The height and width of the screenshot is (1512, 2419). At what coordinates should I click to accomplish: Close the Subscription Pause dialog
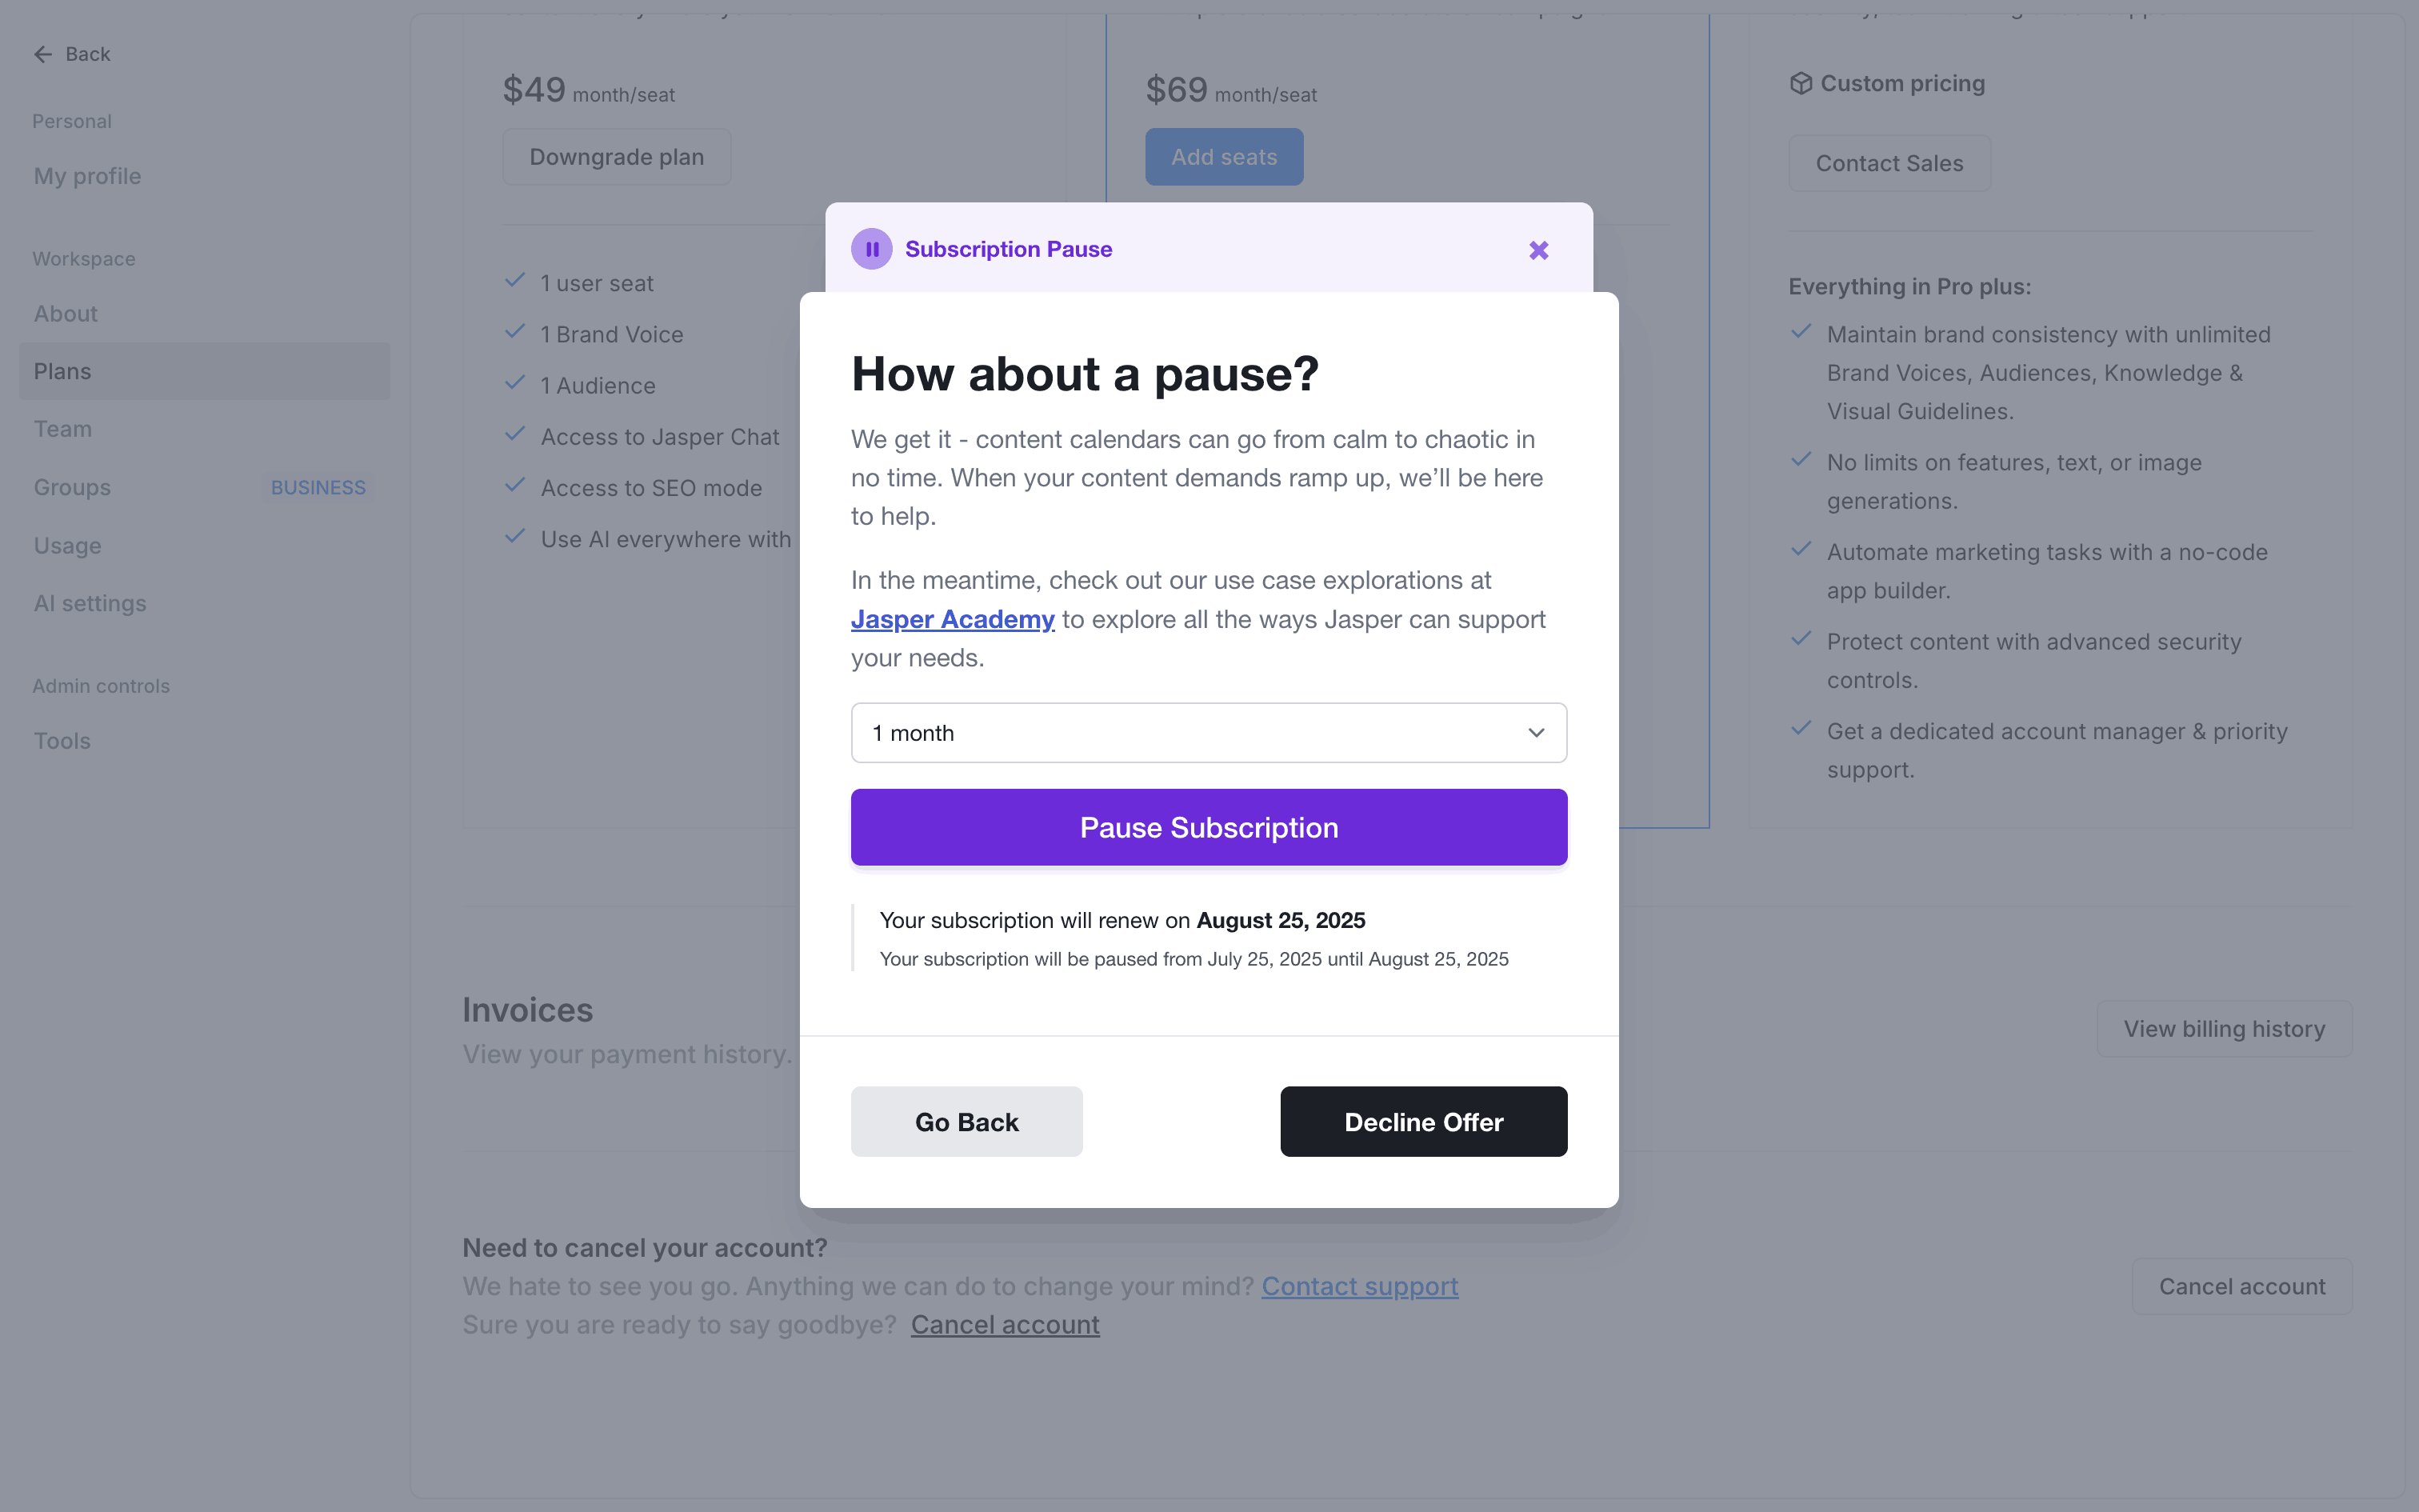(1538, 250)
